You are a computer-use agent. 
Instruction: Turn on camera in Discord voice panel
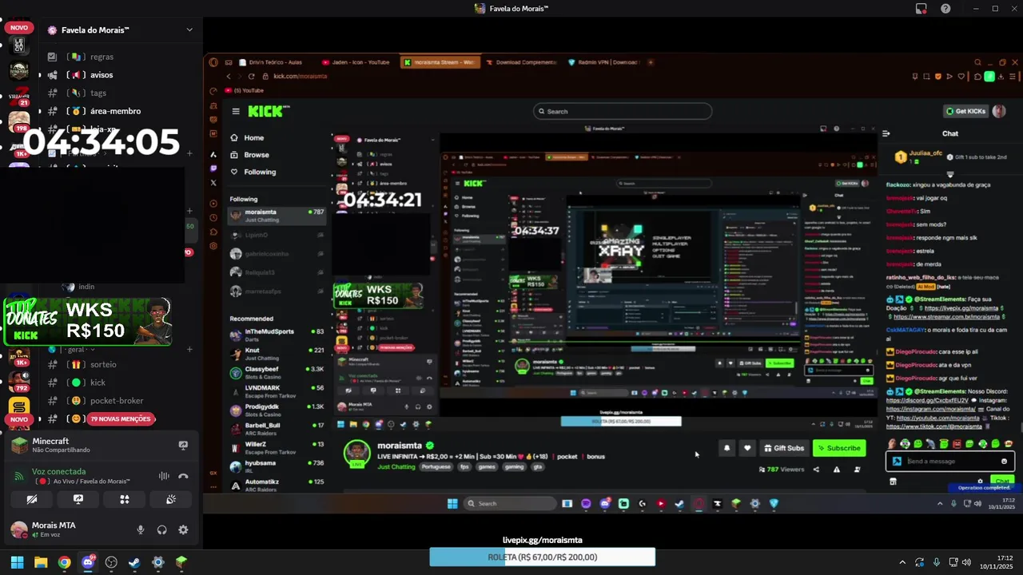point(31,499)
